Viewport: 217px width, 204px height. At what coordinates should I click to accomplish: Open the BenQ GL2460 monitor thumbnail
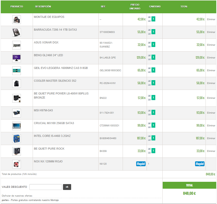click(x=17, y=58)
